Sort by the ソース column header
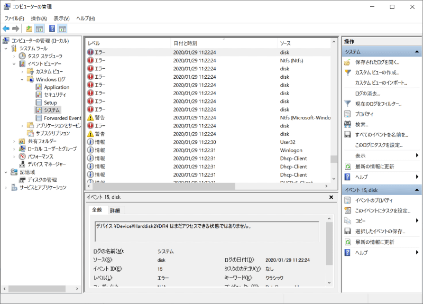 304,43
